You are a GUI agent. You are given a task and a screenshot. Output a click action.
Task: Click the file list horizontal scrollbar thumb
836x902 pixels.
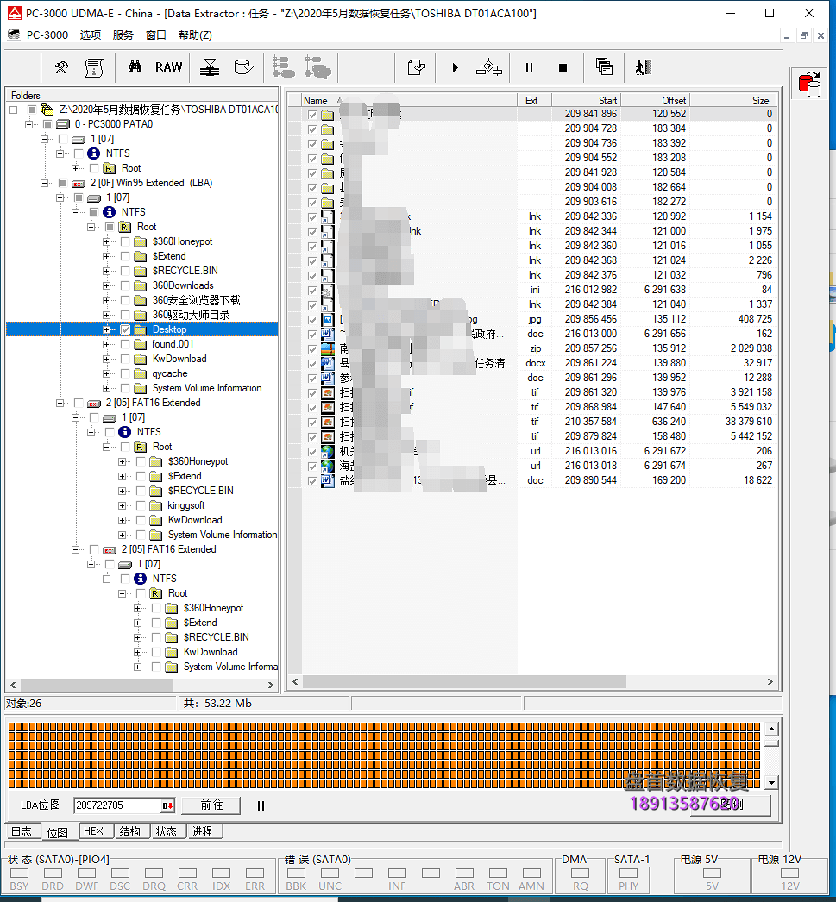tap(464, 682)
